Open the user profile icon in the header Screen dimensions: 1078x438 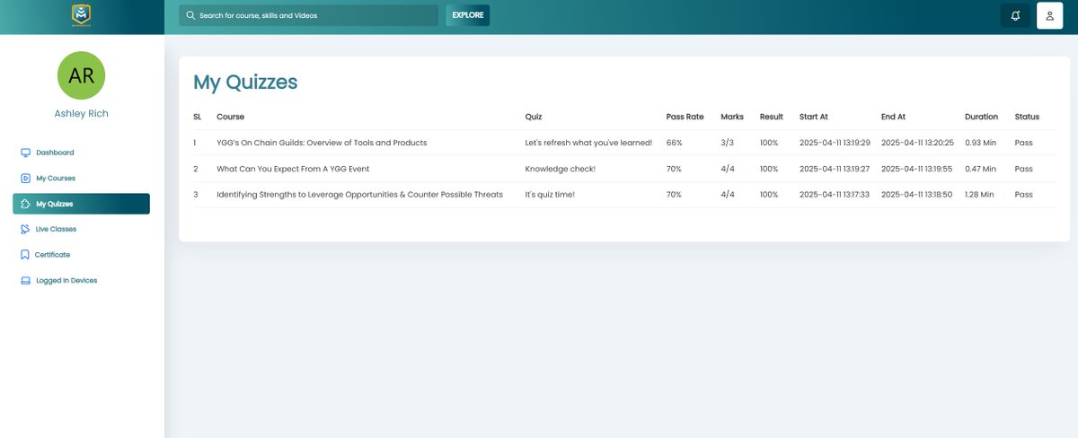1050,15
